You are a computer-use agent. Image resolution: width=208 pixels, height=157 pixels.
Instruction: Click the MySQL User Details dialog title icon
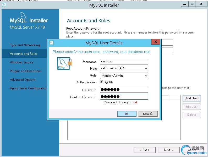click(51, 43)
